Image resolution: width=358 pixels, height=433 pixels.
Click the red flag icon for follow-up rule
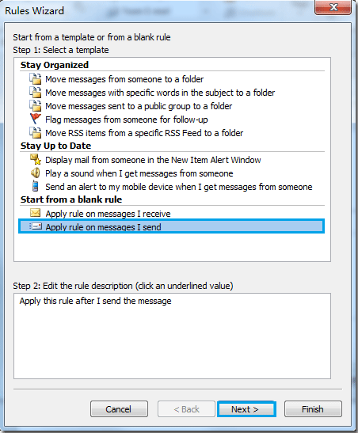pos(36,119)
